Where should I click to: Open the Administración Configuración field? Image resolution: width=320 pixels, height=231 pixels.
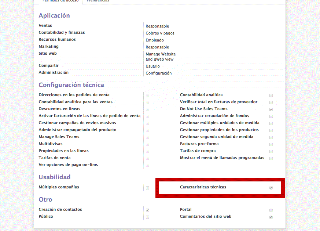[x=158, y=73]
